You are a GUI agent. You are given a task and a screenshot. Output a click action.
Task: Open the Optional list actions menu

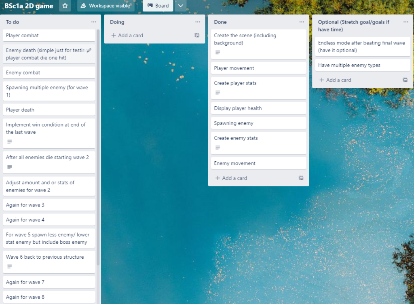click(x=406, y=22)
